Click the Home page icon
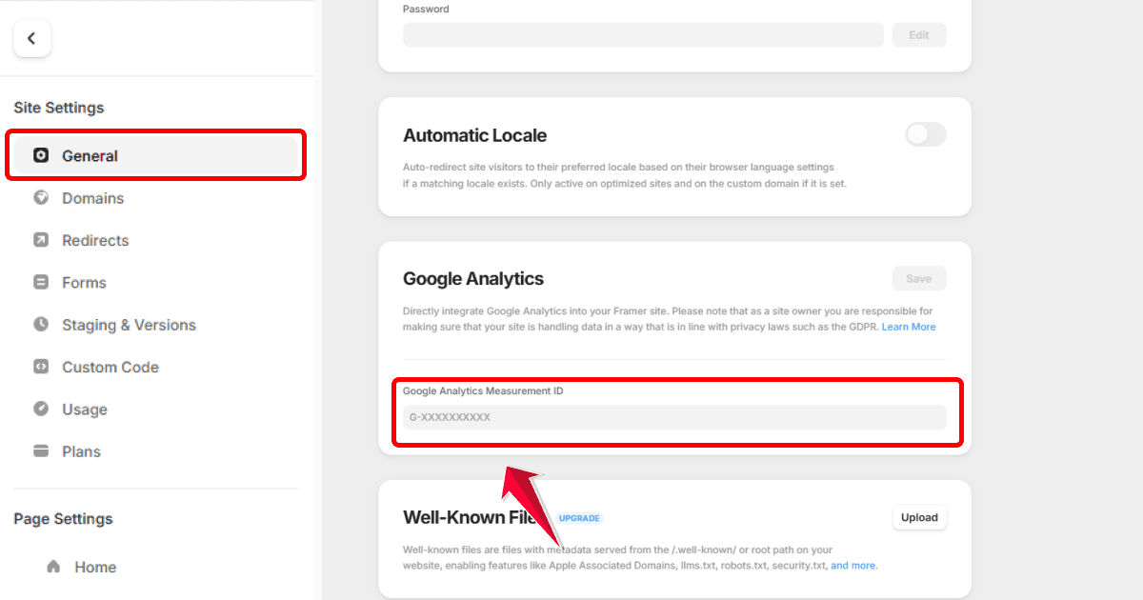This screenshot has width=1143, height=600. 56,567
